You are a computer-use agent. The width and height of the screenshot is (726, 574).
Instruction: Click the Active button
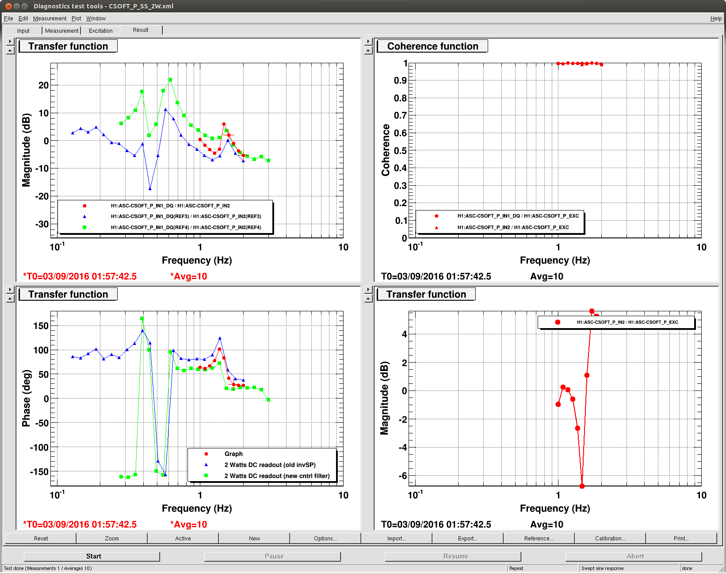pos(183,538)
